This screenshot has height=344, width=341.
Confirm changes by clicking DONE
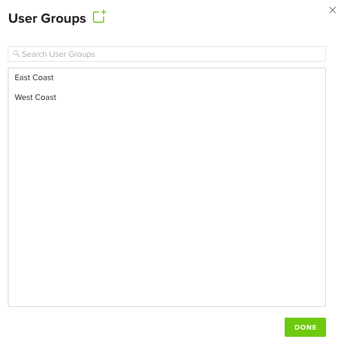pyautogui.click(x=305, y=327)
